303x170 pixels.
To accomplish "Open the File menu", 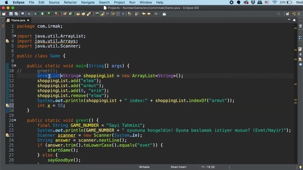I will [31, 2].
